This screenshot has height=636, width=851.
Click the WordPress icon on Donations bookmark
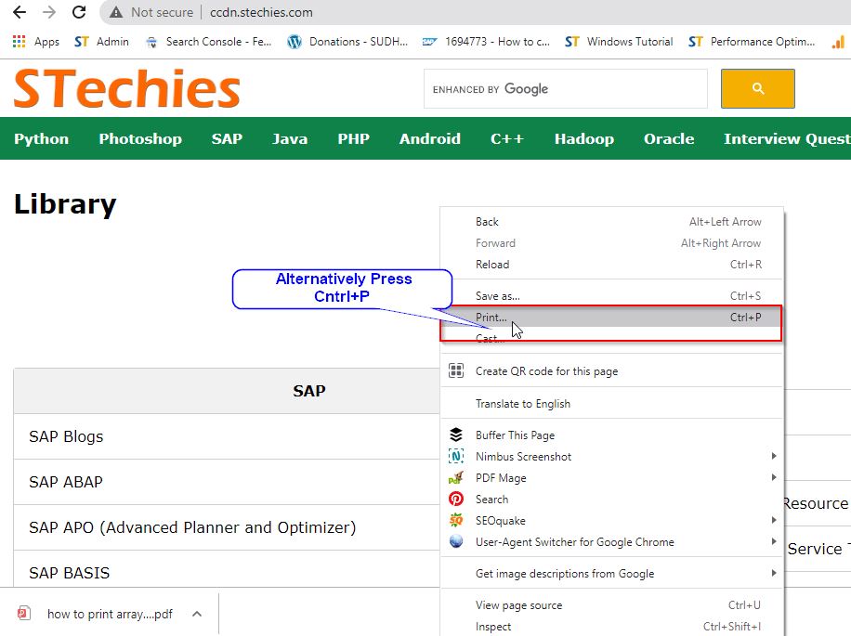point(295,42)
